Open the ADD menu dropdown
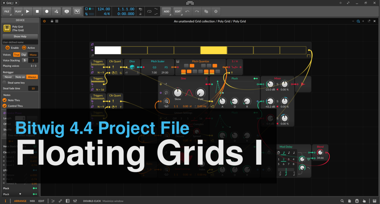The image size is (380, 204). 166,11
